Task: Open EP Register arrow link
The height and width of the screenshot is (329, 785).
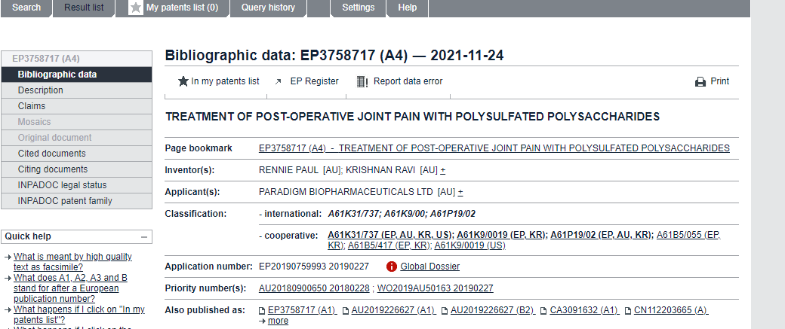Action: coord(279,81)
